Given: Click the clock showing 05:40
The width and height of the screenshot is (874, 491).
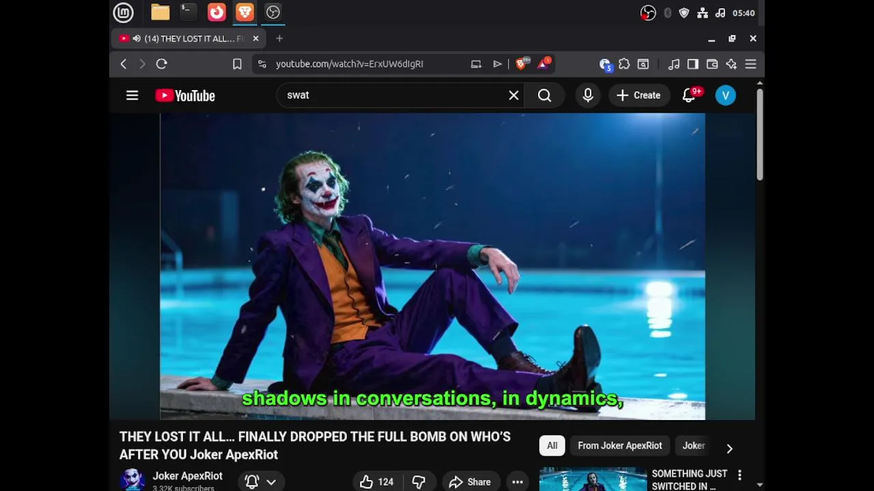Looking at the screenshot, I should tap(744, 13).
